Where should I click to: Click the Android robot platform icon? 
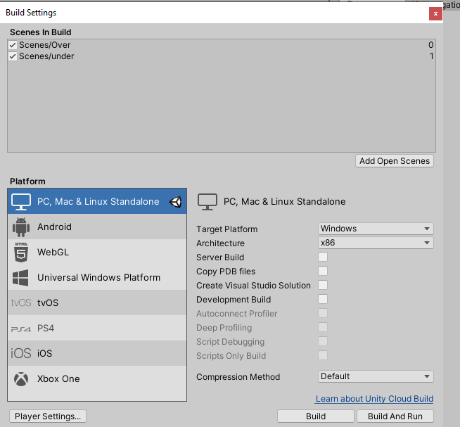pyautogui.click(x=21, y=227)
